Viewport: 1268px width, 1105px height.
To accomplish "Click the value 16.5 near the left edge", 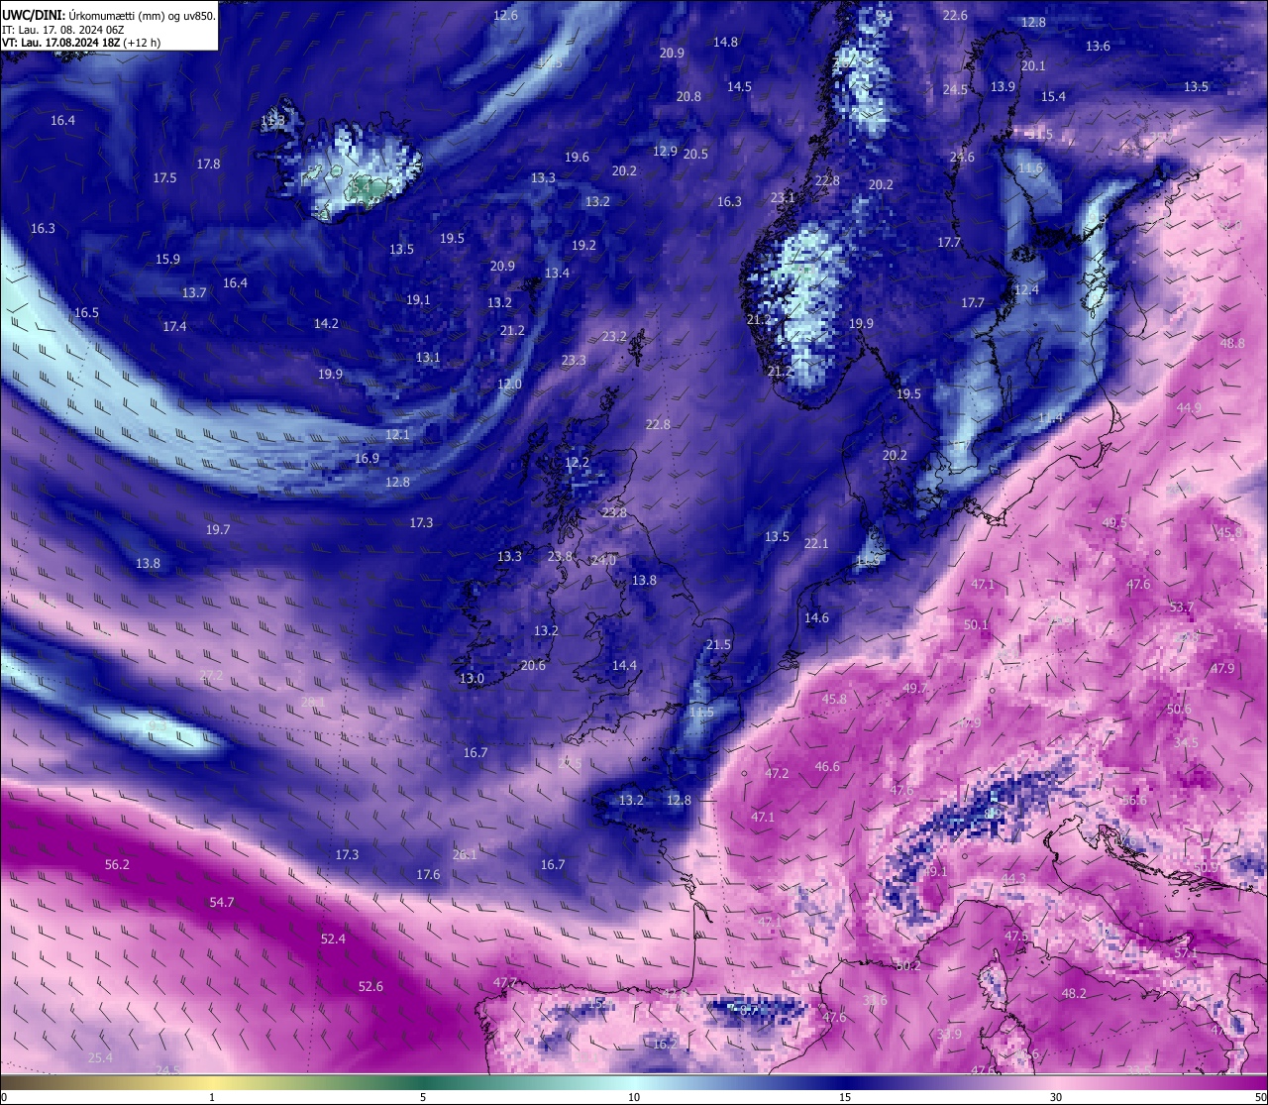I will tap(86, 312).
